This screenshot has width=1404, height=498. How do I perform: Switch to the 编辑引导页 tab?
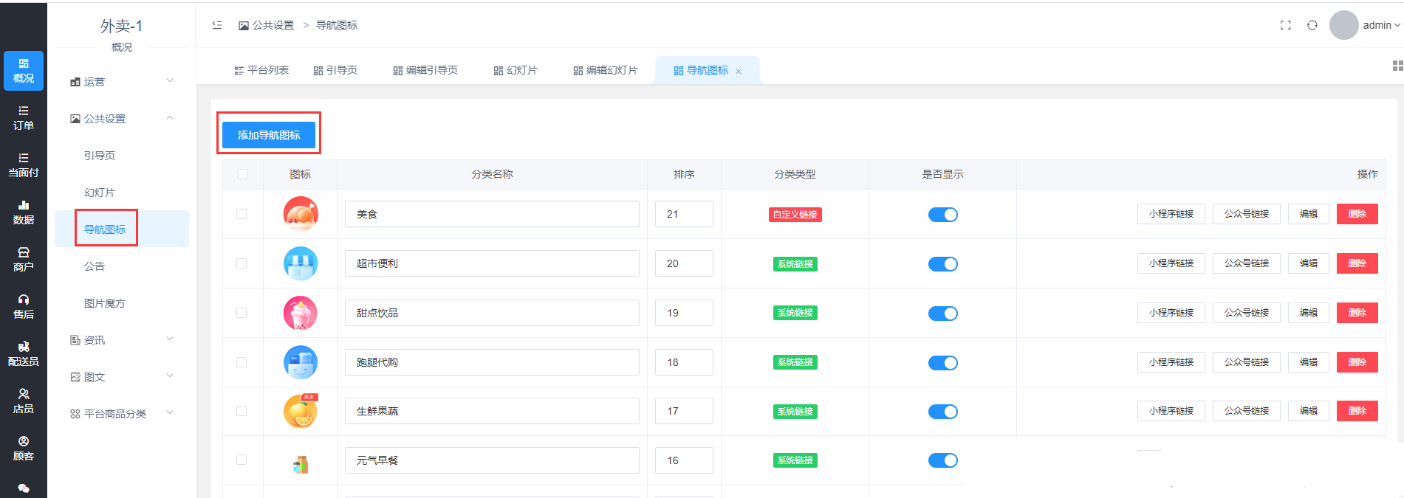[425, 70]
